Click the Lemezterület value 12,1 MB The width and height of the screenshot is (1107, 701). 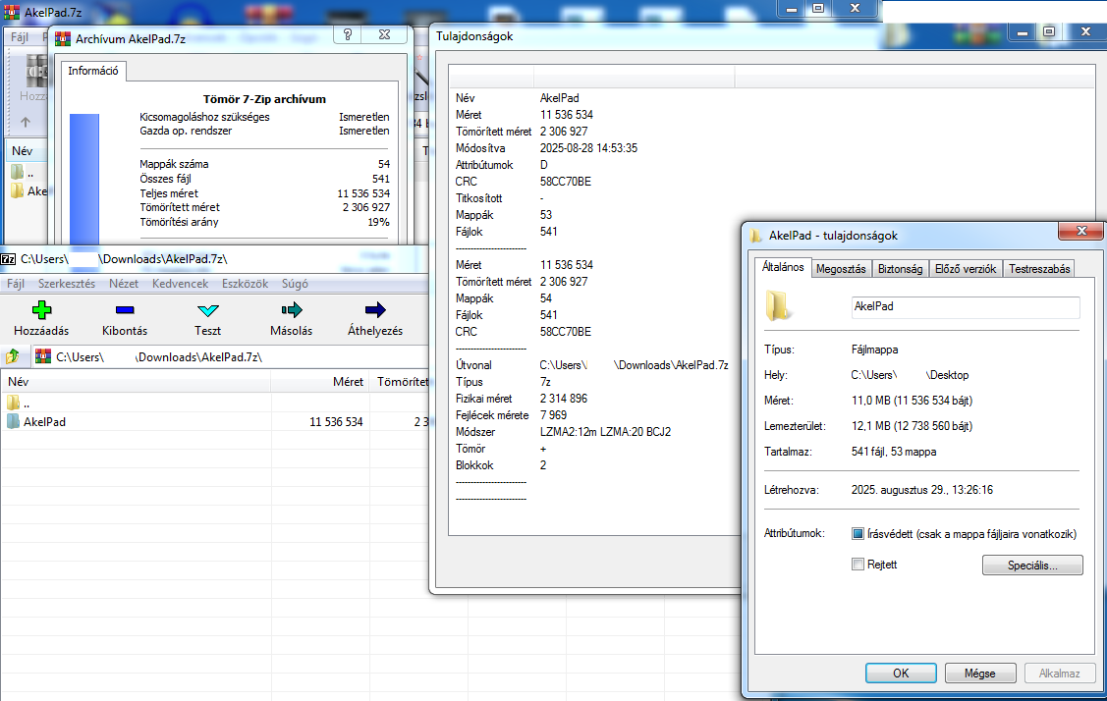point(912,426)
